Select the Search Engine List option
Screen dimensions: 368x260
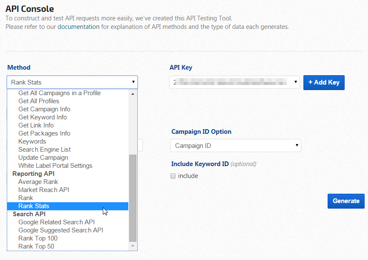coord(45,150)
